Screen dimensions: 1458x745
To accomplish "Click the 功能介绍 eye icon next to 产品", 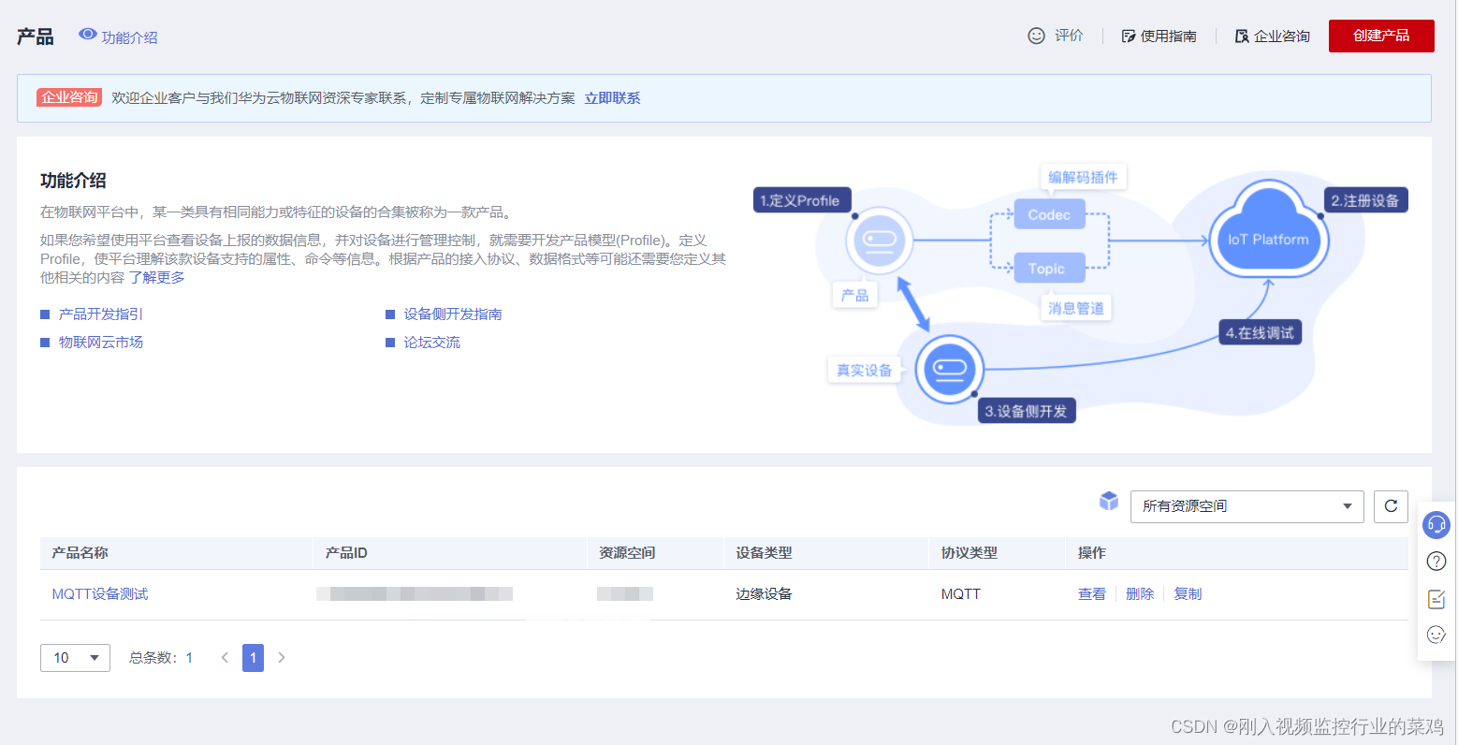I will tap(89, 36).
